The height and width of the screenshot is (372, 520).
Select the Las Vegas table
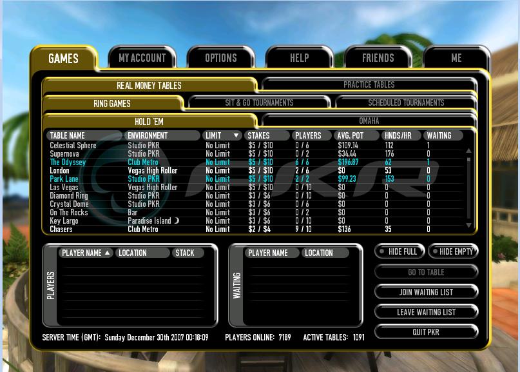click(255, 187)
